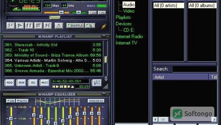Open Internet Radio in the library
The height and width of the screenshot is (125, 221).
click(129, 36)
